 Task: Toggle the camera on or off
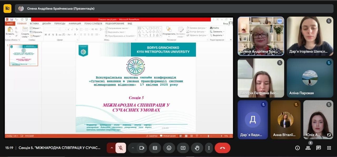142,148
